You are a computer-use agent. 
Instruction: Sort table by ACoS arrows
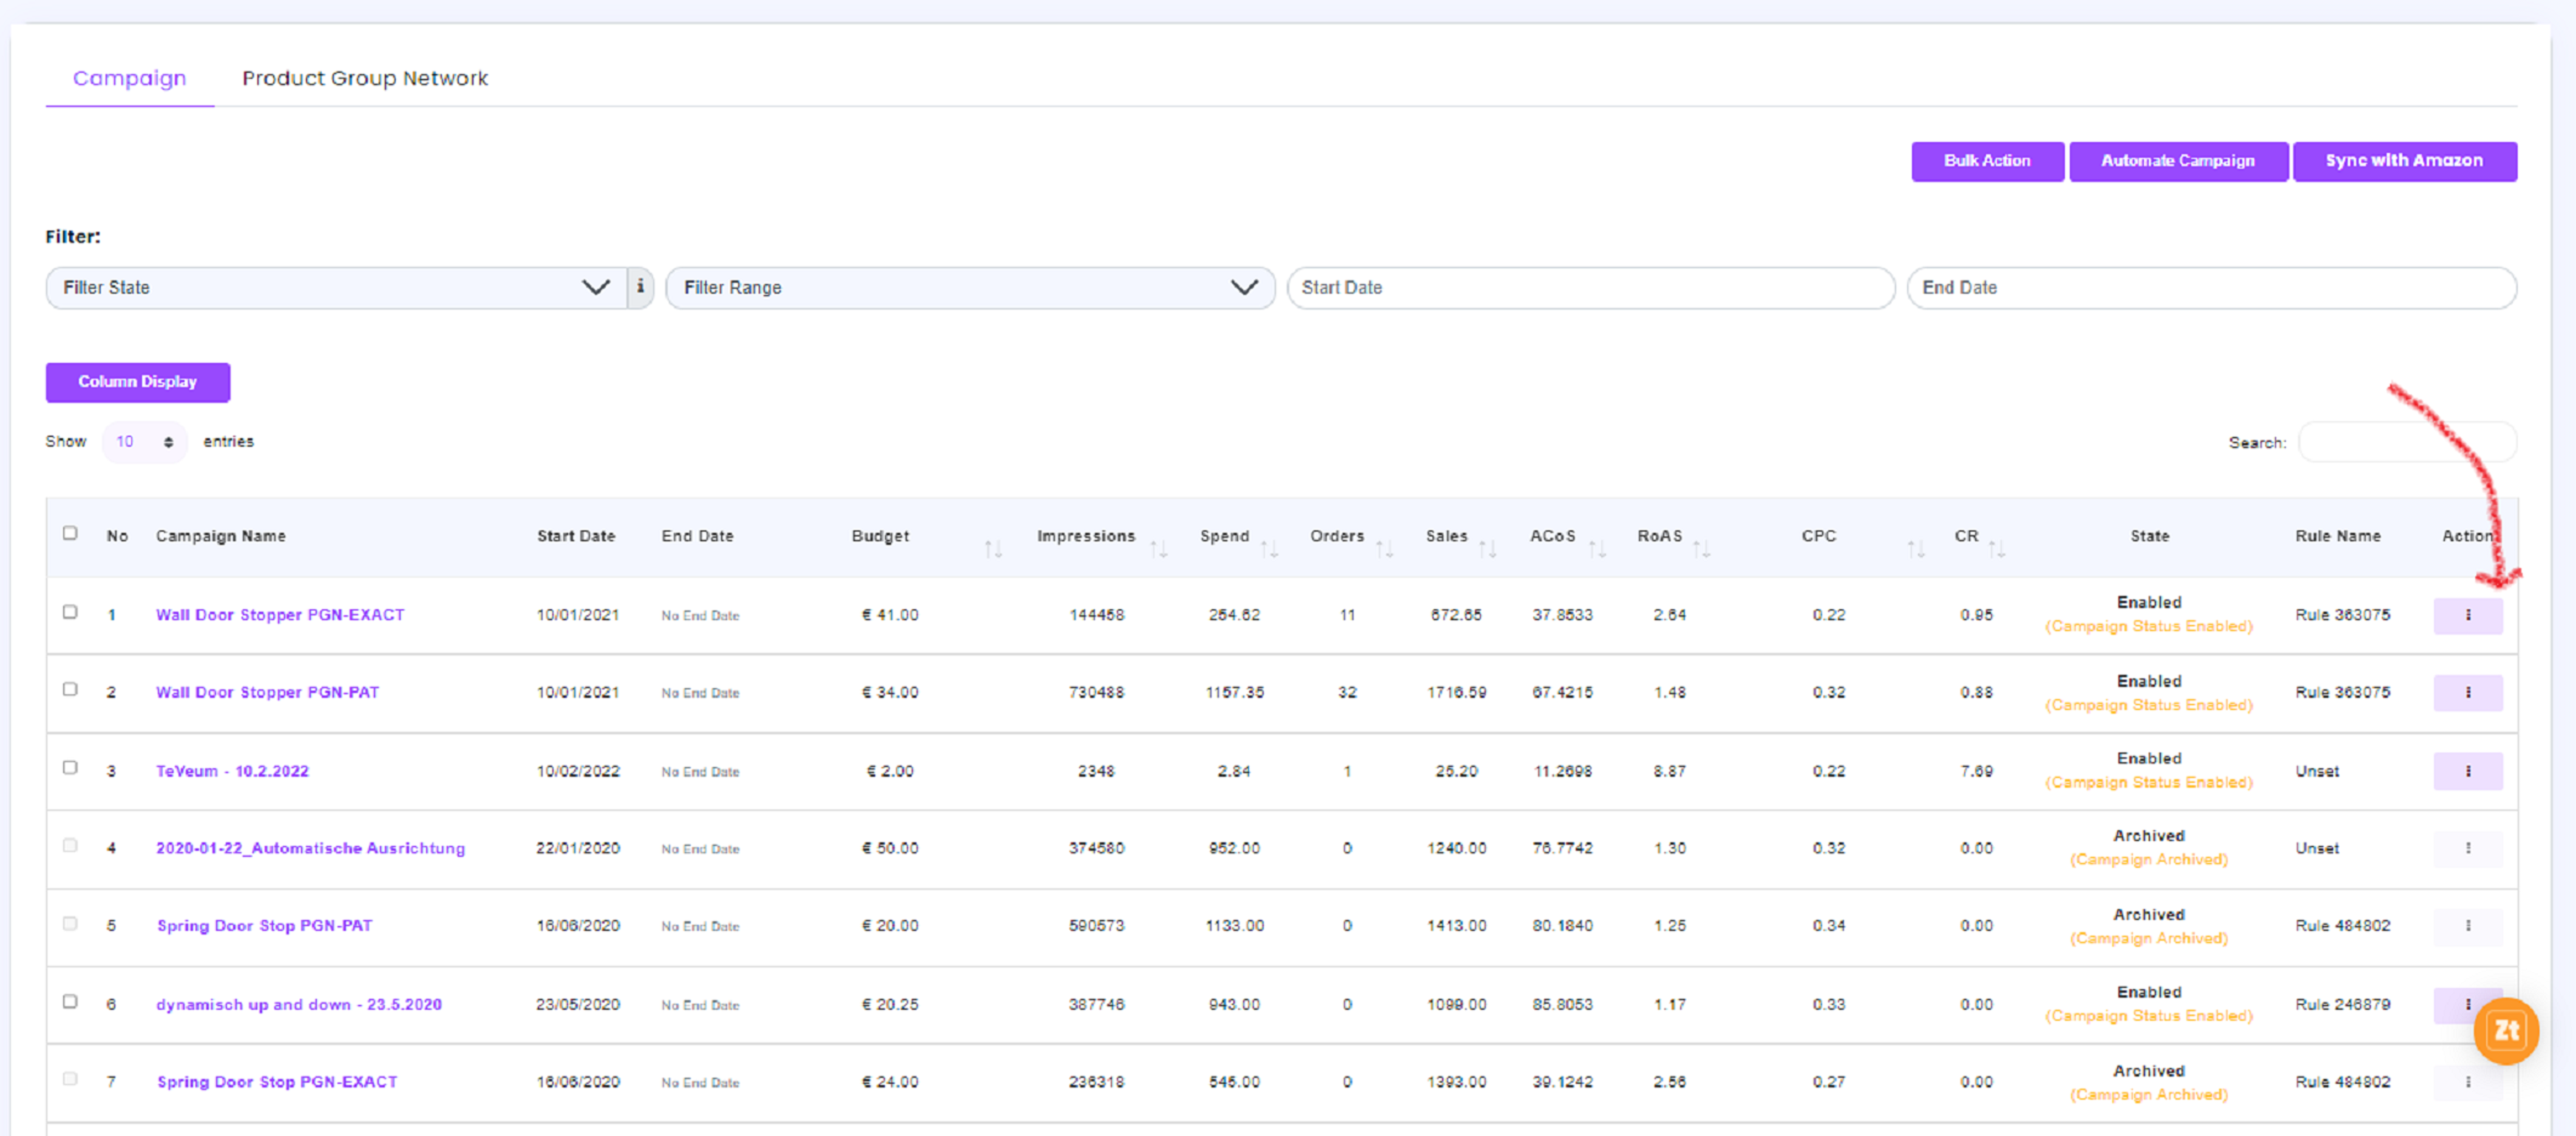[1597, 549]
